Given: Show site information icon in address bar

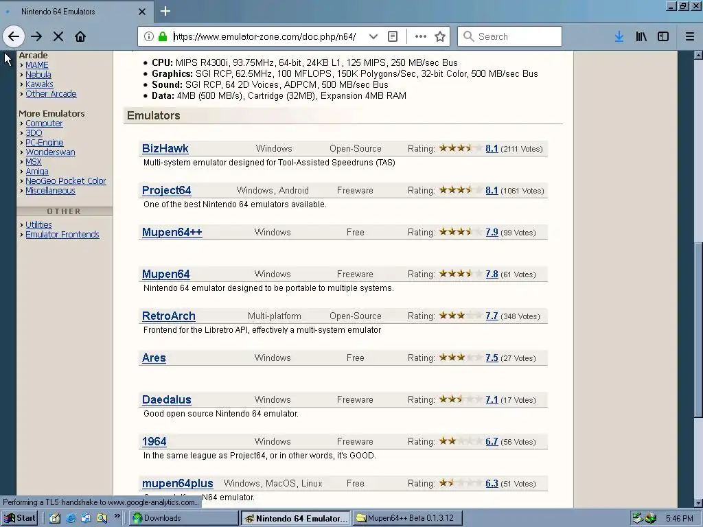Looking at the screenshot, I should [149, 36].
